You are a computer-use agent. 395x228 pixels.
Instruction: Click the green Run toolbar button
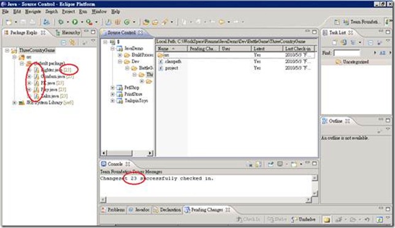(x=75, y=22)
